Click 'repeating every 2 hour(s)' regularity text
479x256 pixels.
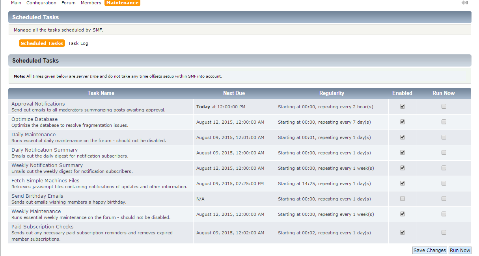[x=346, y=107]
